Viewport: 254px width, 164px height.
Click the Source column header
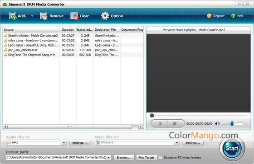tap(31, 29)
